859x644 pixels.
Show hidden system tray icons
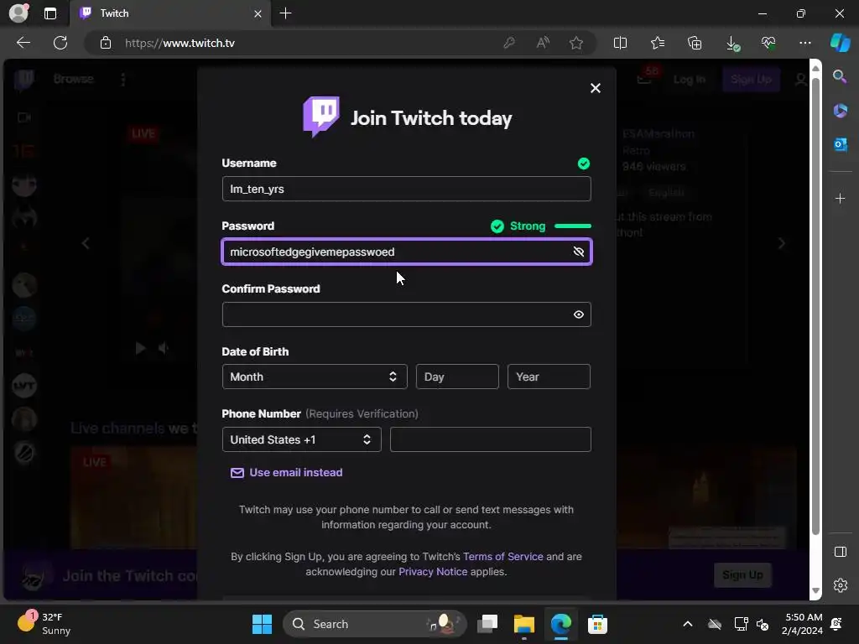point(688,624)
